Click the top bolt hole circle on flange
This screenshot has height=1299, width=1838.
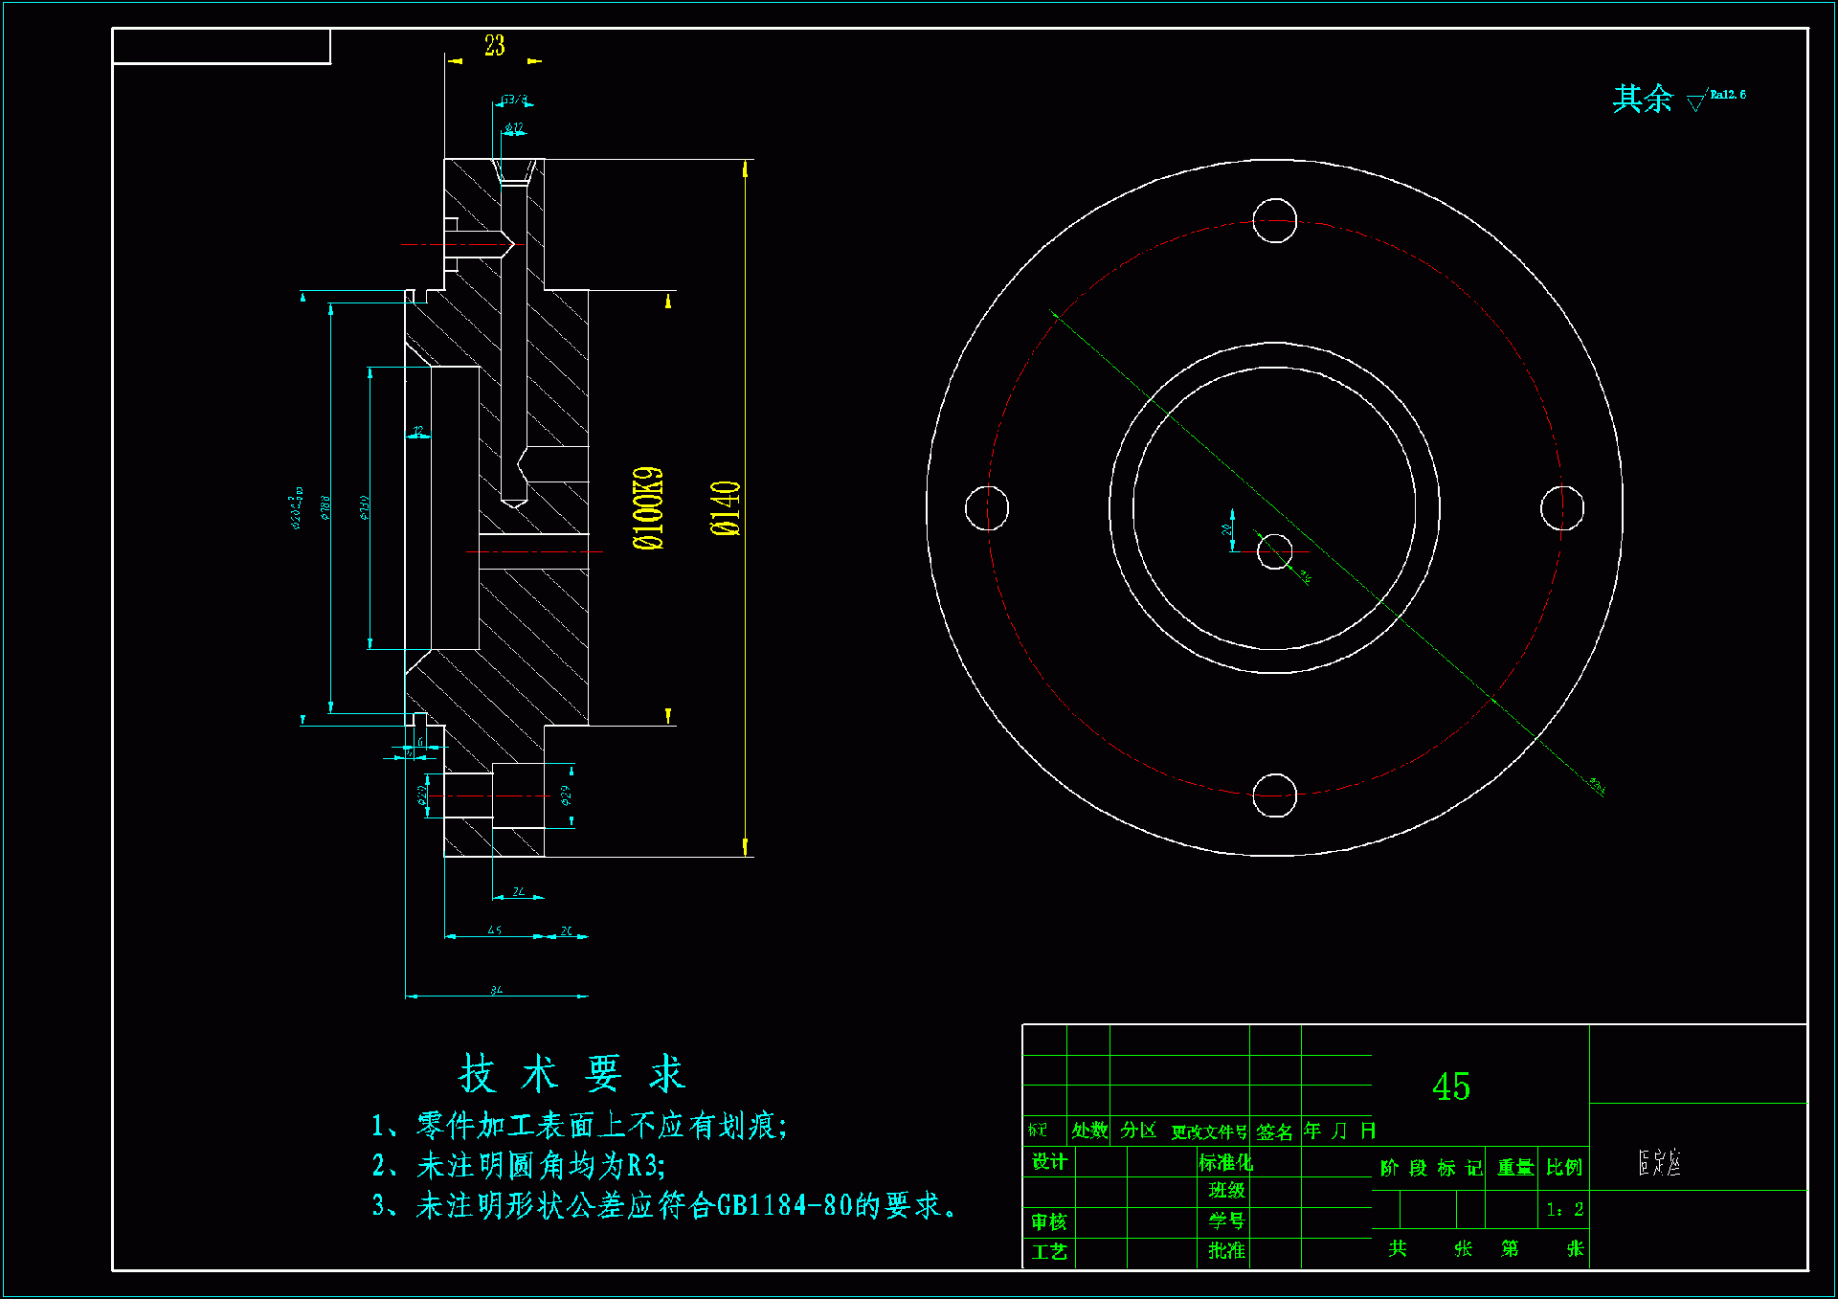click(x=1274, y=220)
